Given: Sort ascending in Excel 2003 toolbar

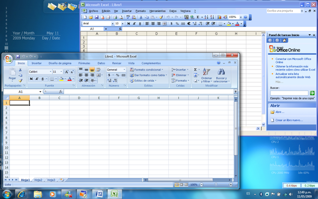Looking at the screenshot, I should (206, 17).
